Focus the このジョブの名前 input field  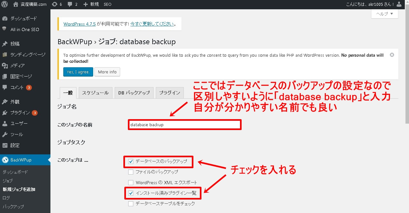click(185, 125)
